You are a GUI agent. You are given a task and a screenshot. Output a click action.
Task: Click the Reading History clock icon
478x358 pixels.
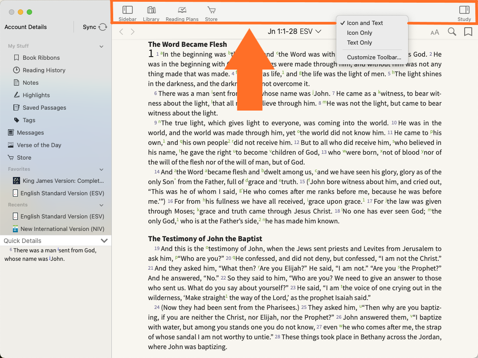16,70
